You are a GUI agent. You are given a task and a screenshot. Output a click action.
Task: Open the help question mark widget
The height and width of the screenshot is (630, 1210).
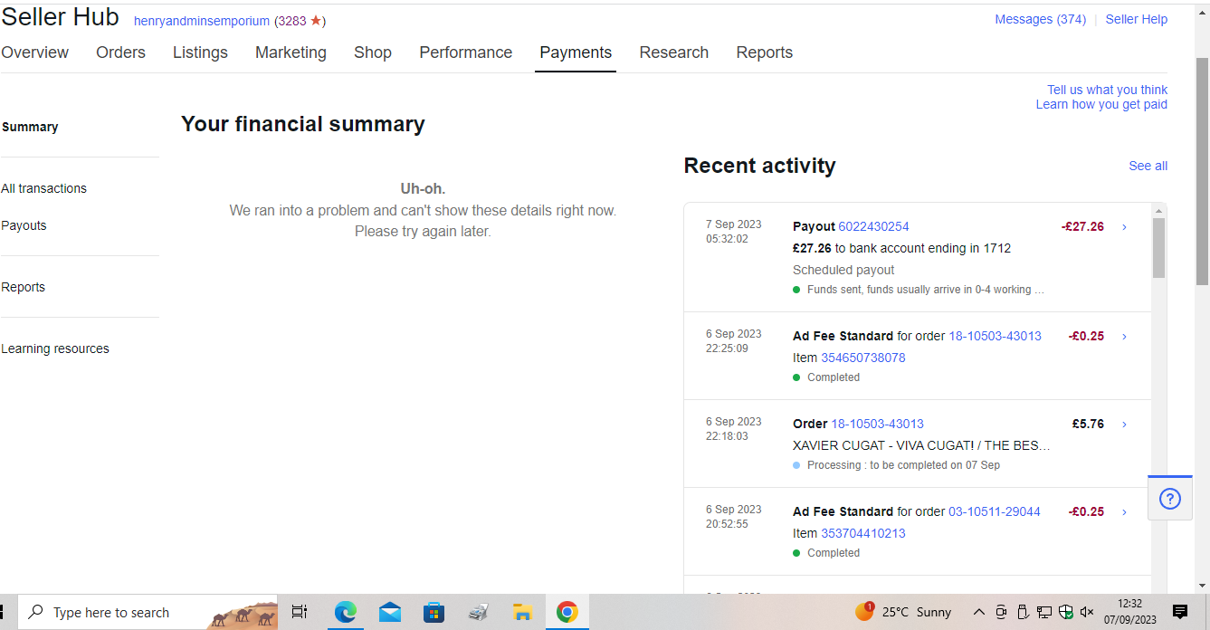pos(1169,498)
